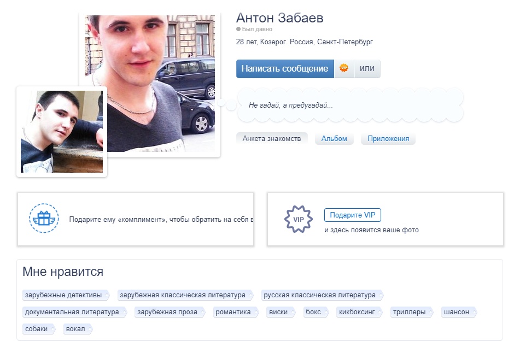The image size is (508, 341).
Task: Click the status 'Не гадай, а предугадай...'
Action: point(290,105)
